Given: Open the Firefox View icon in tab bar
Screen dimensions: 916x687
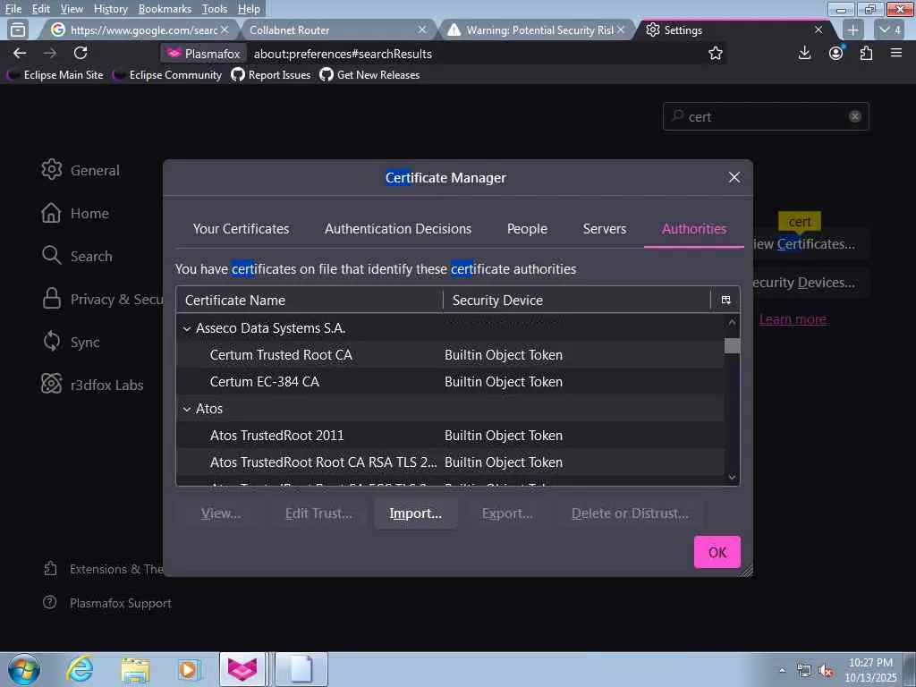Looking at the screenshot, I should coord(18,30).
